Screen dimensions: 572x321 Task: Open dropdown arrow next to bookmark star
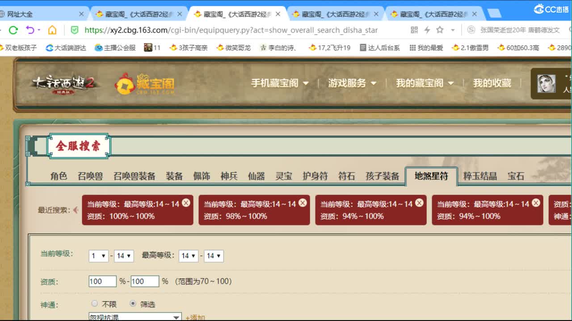[453, 30]
